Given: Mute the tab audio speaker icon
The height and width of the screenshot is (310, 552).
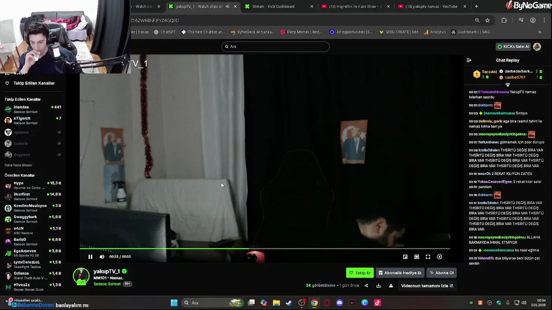Looking at the screenshot, I should pyautogui.click(x=227, y=6).
